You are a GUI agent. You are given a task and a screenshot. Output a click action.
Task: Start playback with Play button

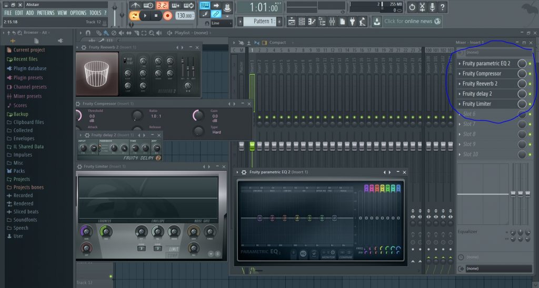(145, 15)
